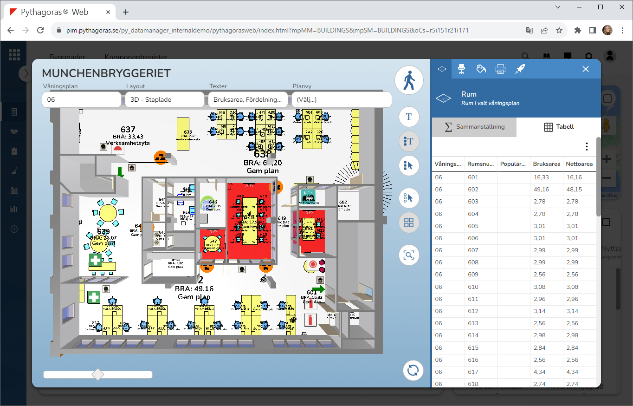The image size is (633, 406).
Task: Toggle the text list T button
Action: (x=409, y=141)
